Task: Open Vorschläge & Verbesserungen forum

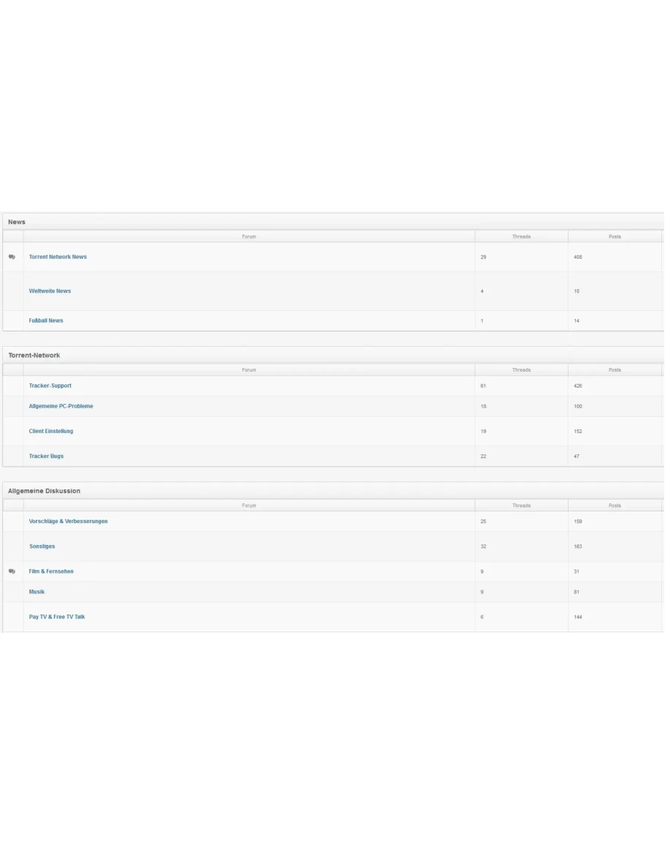Action: (x=68, y=522)
